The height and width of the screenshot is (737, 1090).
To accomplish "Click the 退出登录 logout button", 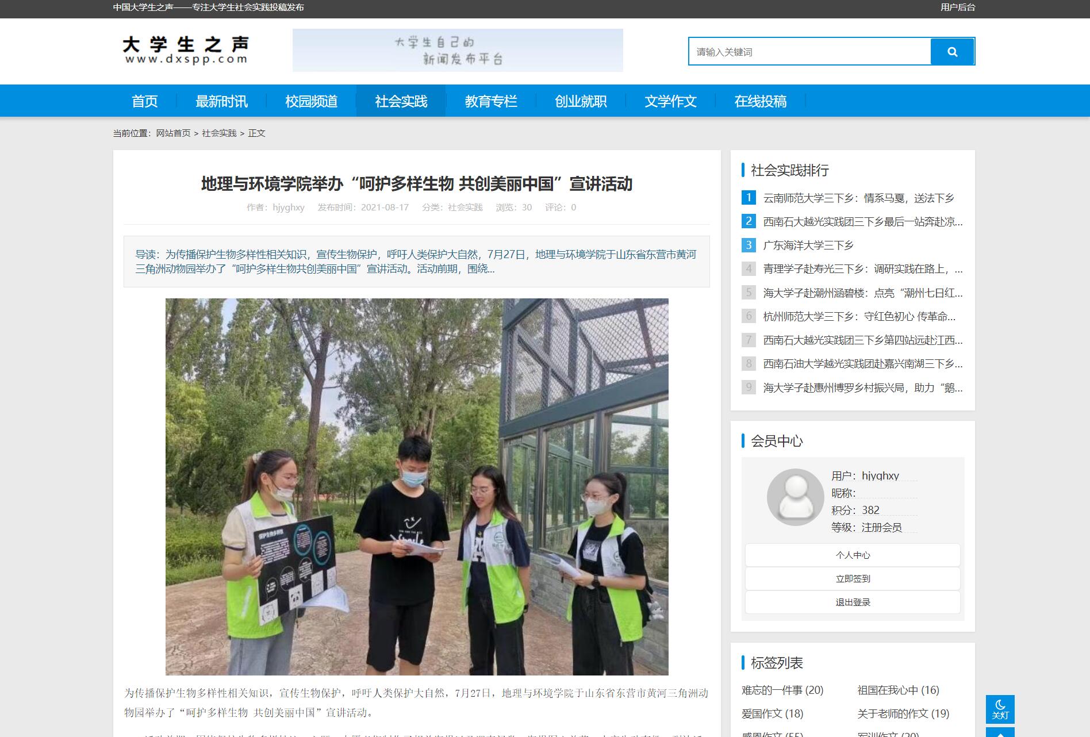I will (853, 602).
